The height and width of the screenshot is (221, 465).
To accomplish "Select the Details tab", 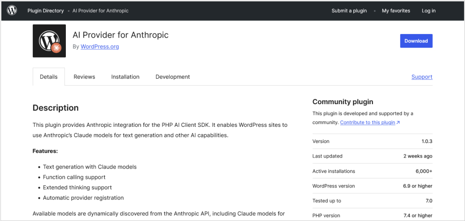I will click(x=49, y=77).
